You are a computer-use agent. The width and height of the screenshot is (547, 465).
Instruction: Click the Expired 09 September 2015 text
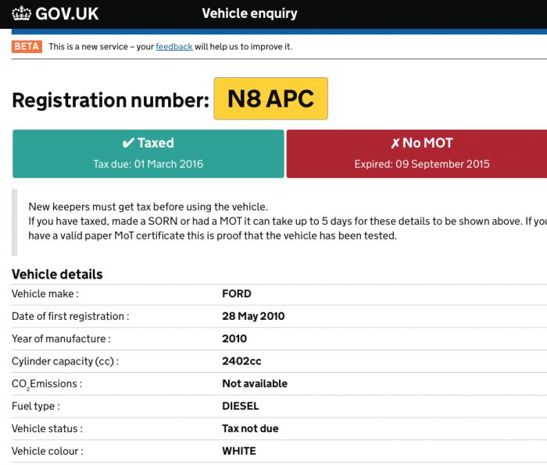tap(422, 164)
